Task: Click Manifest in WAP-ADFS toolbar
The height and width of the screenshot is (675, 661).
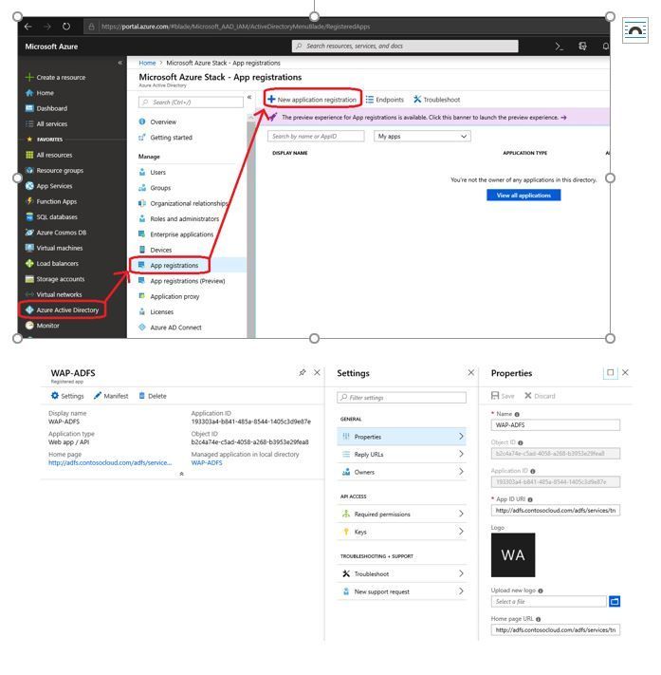Action: coord(111,396)
